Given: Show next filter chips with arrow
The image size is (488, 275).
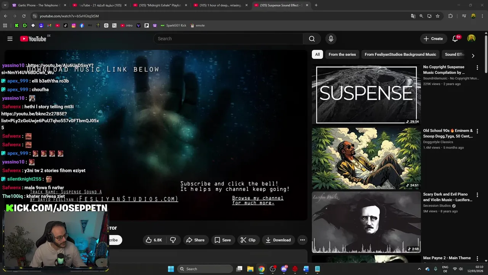Looking at the screenshot, I should [x=473, y=56].
